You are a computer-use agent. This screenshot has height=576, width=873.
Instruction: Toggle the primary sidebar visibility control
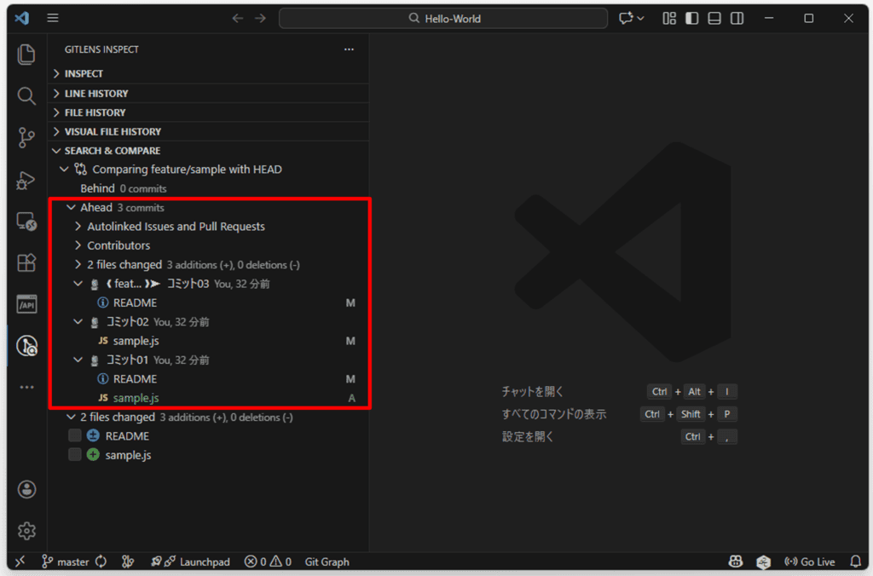click(x=691, y=18)
